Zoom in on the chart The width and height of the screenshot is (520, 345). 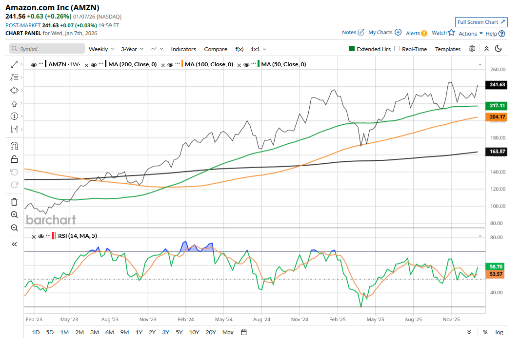(x=14, y=214)
